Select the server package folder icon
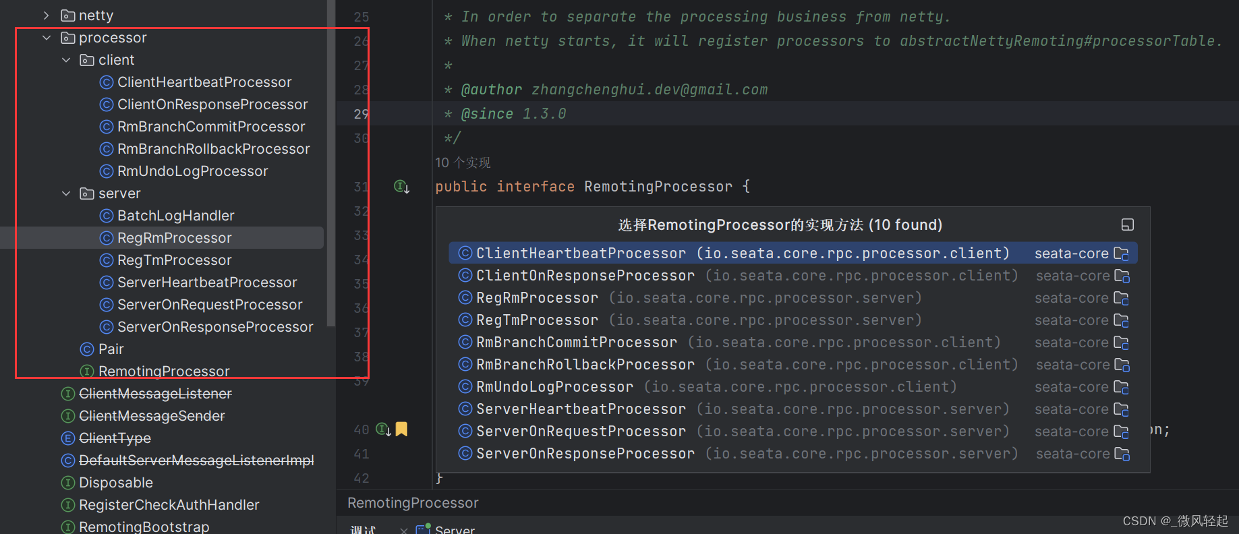Viewport: 1239px width, 534px height. 87,194
